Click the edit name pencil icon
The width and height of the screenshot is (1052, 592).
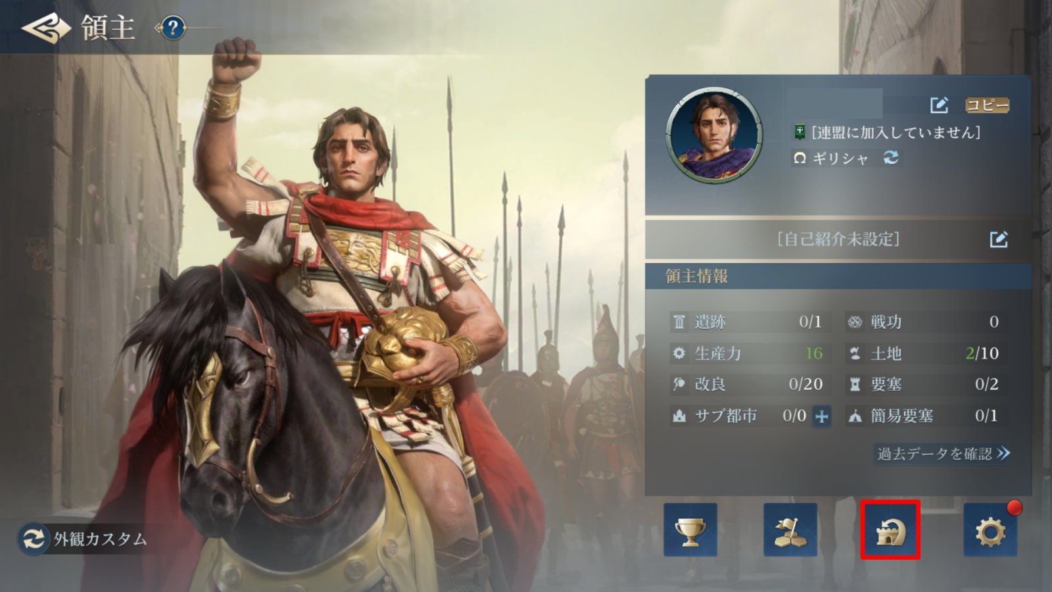[939, 105]
